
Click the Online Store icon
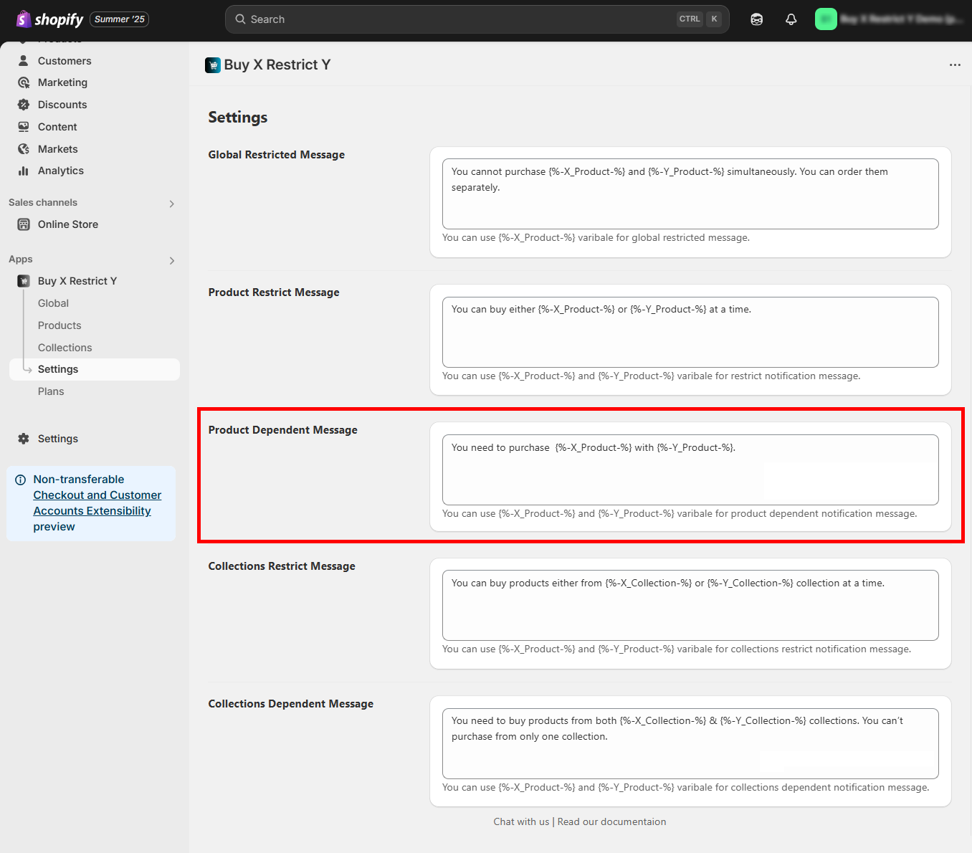click(x=24, y=224)
